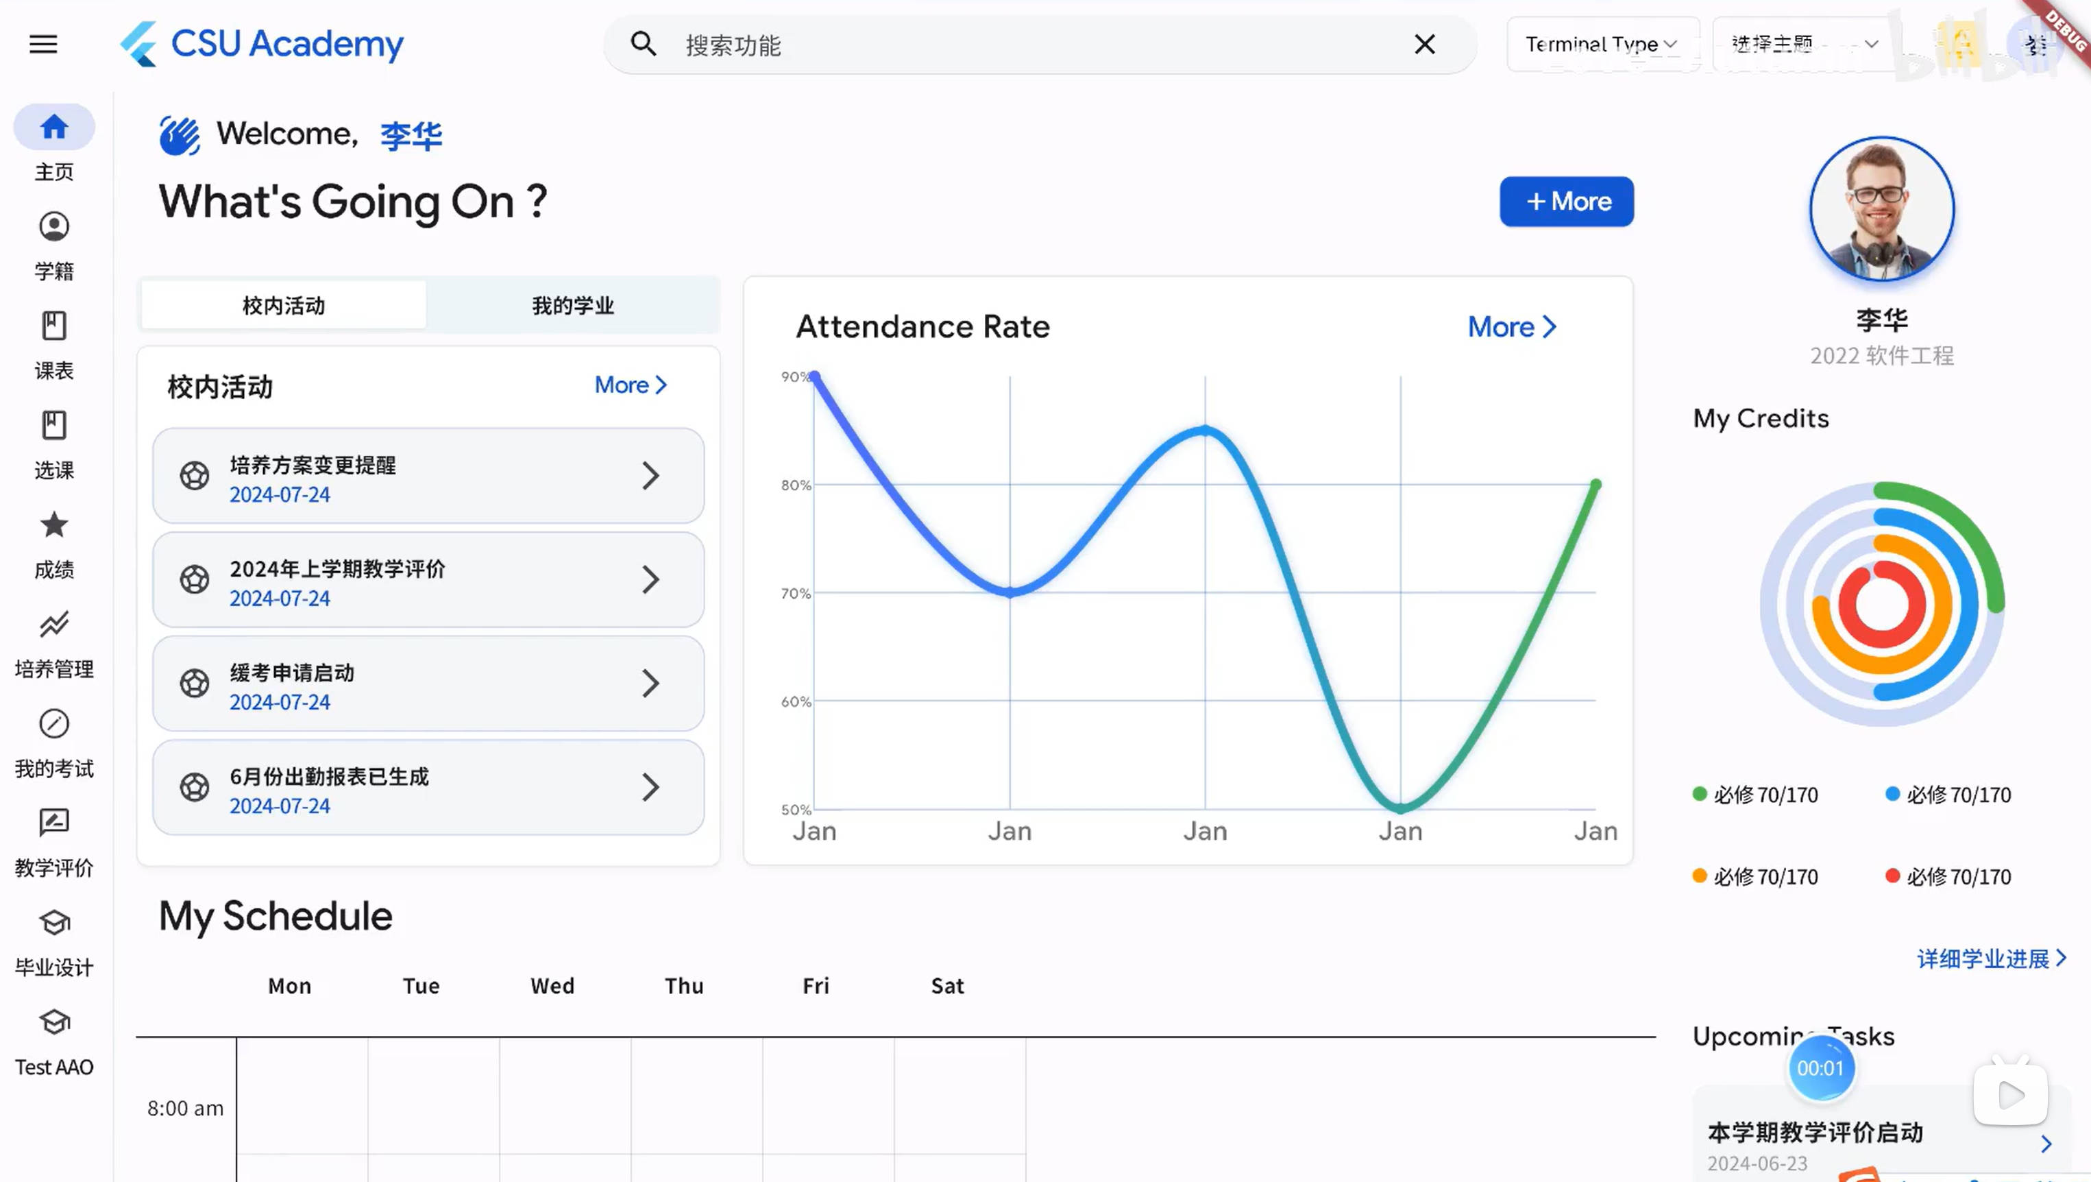Expand 2024年上学期教学评价 item chevron

[650, 579]
